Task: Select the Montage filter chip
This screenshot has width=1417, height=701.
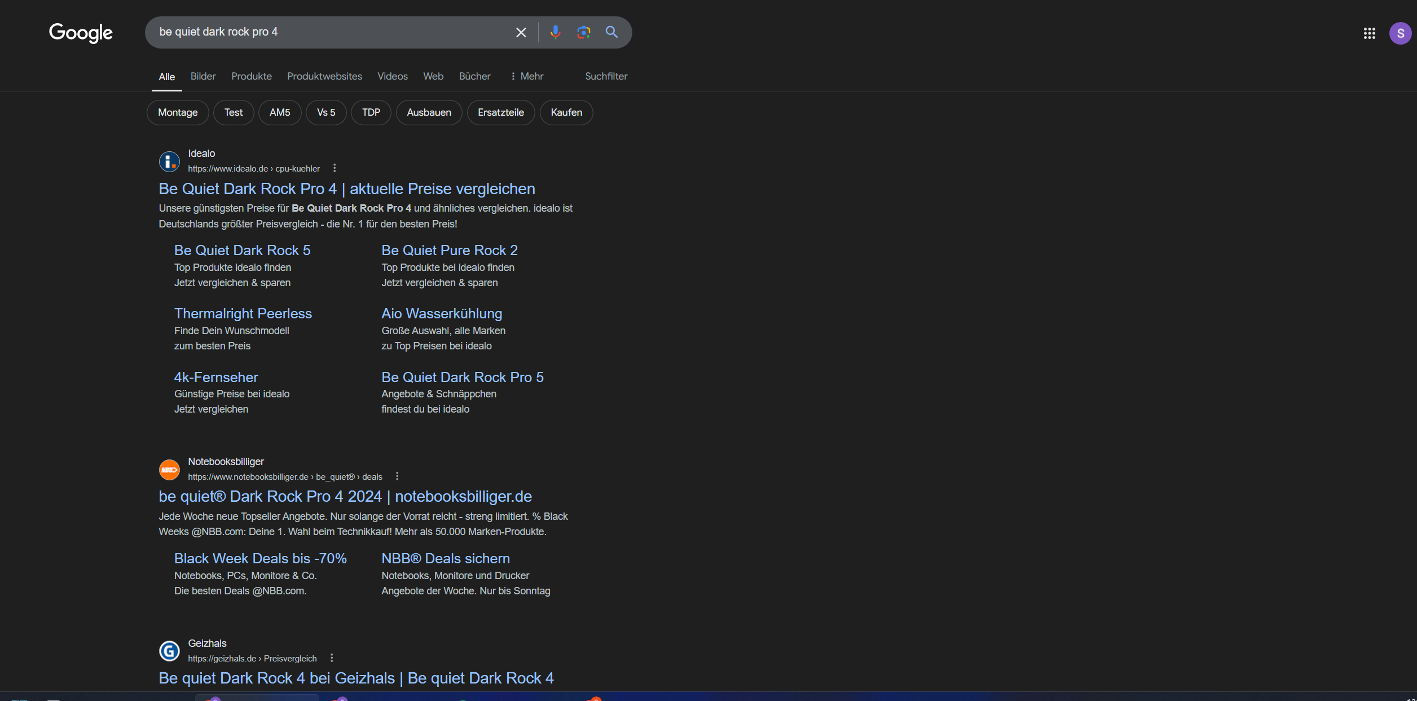Action: click(178, 112)
